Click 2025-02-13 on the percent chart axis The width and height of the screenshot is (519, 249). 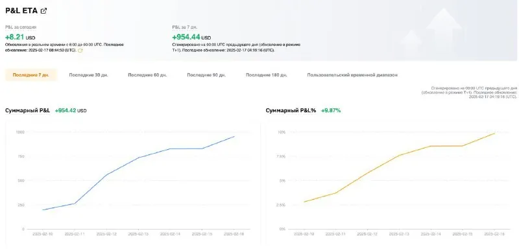[x=399, y=234]
